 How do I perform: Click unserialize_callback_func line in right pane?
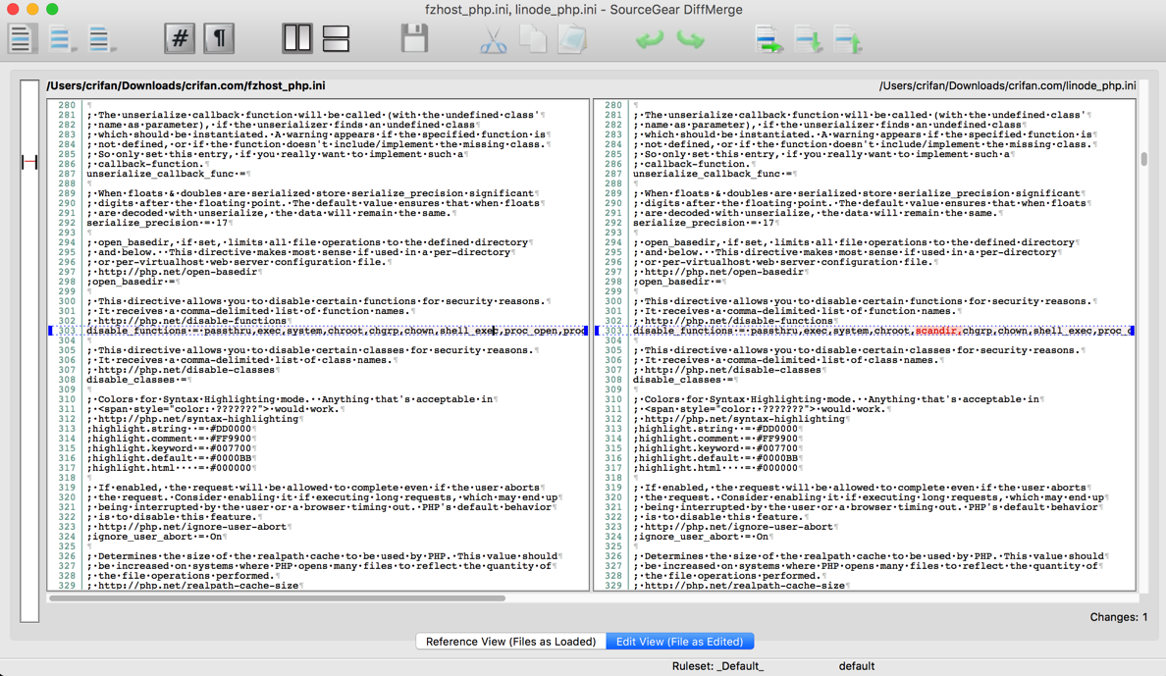pyautogui.click(x=714, y=174)
